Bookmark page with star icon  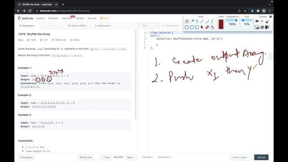(x=245, y=11)
